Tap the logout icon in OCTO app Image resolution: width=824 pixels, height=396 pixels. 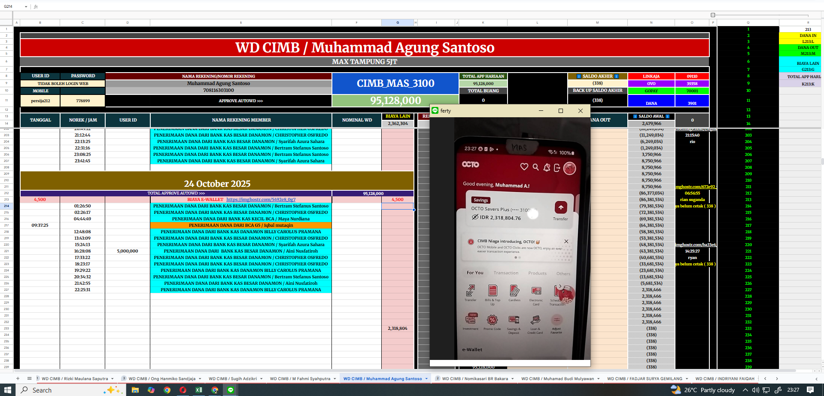coord(557,168)
